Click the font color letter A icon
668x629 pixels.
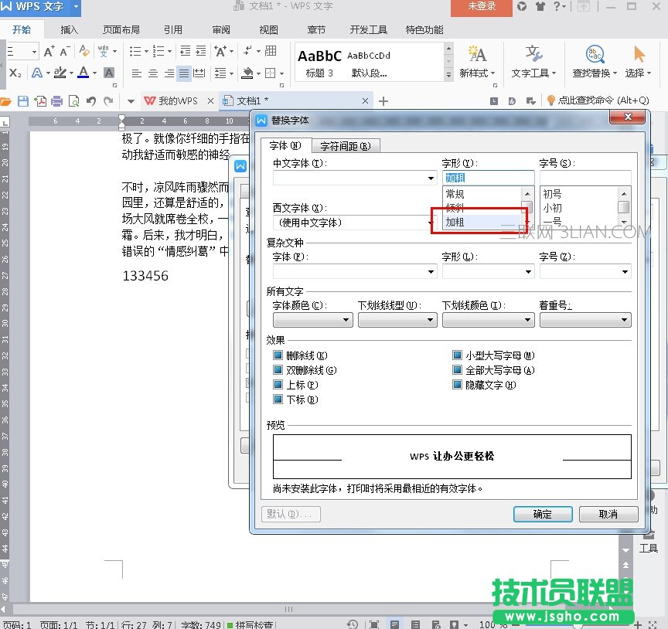(83, 73)
